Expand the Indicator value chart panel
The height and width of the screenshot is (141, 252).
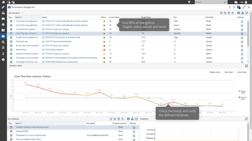click(246, 66)
